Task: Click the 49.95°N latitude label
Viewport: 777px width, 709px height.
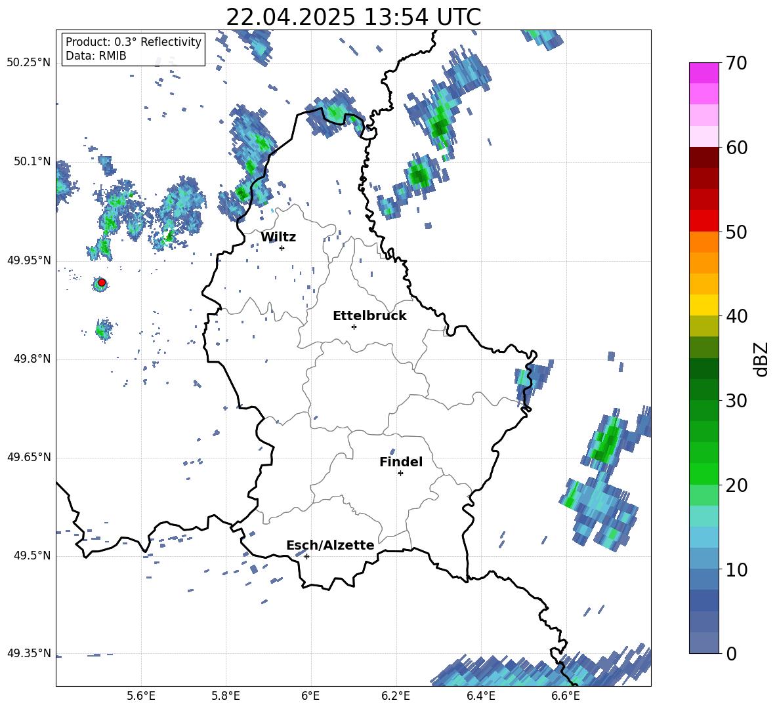Action: 29,260
